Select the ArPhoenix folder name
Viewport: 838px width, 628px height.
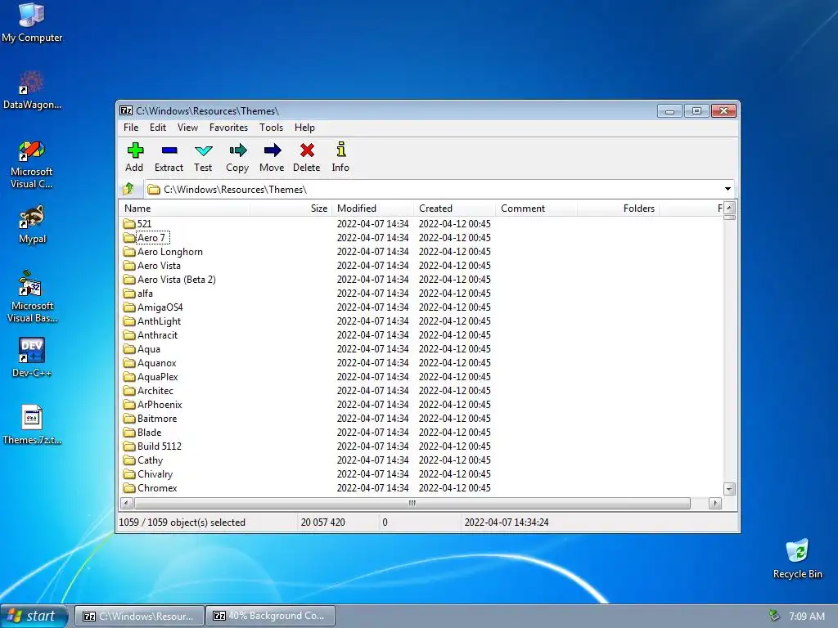coord(160,404)
